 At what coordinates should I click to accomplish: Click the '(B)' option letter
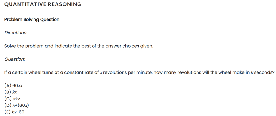pyautogui.click(x=8, y=92)
